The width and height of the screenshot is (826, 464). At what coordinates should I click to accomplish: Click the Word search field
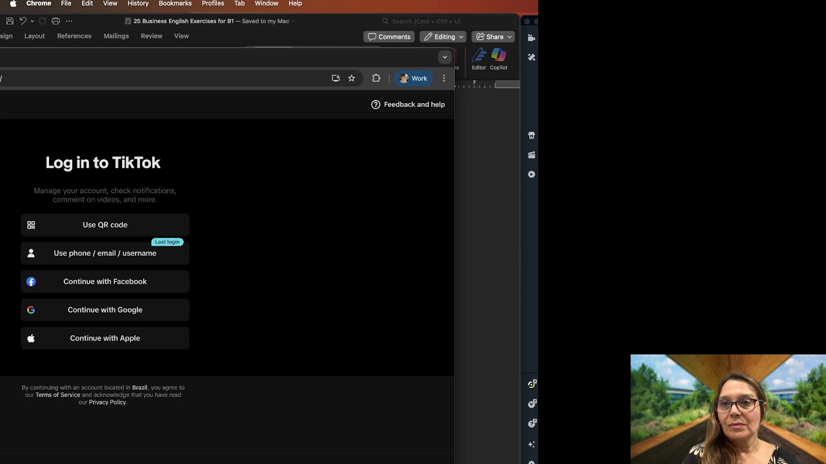448,21
